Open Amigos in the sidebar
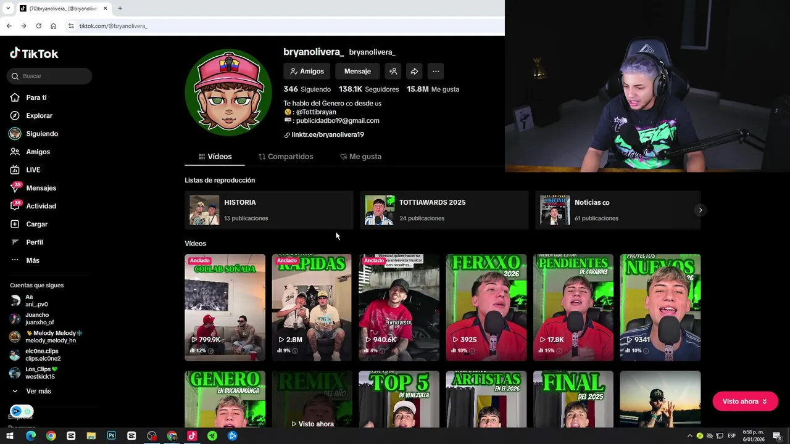 [38, 152]
